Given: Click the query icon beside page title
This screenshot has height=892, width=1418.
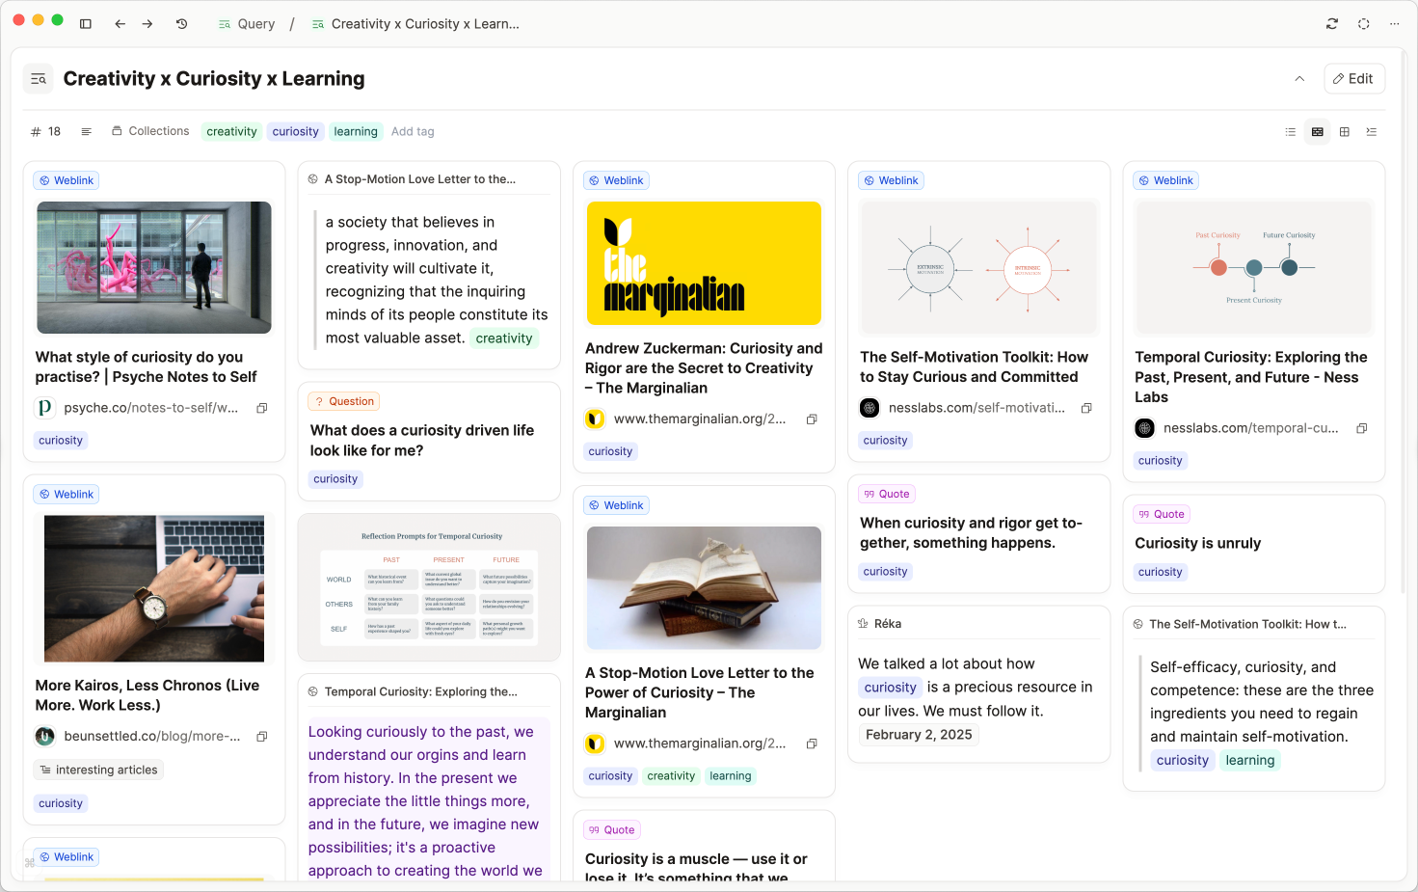Looking at the screenshot, I should 39,79.
